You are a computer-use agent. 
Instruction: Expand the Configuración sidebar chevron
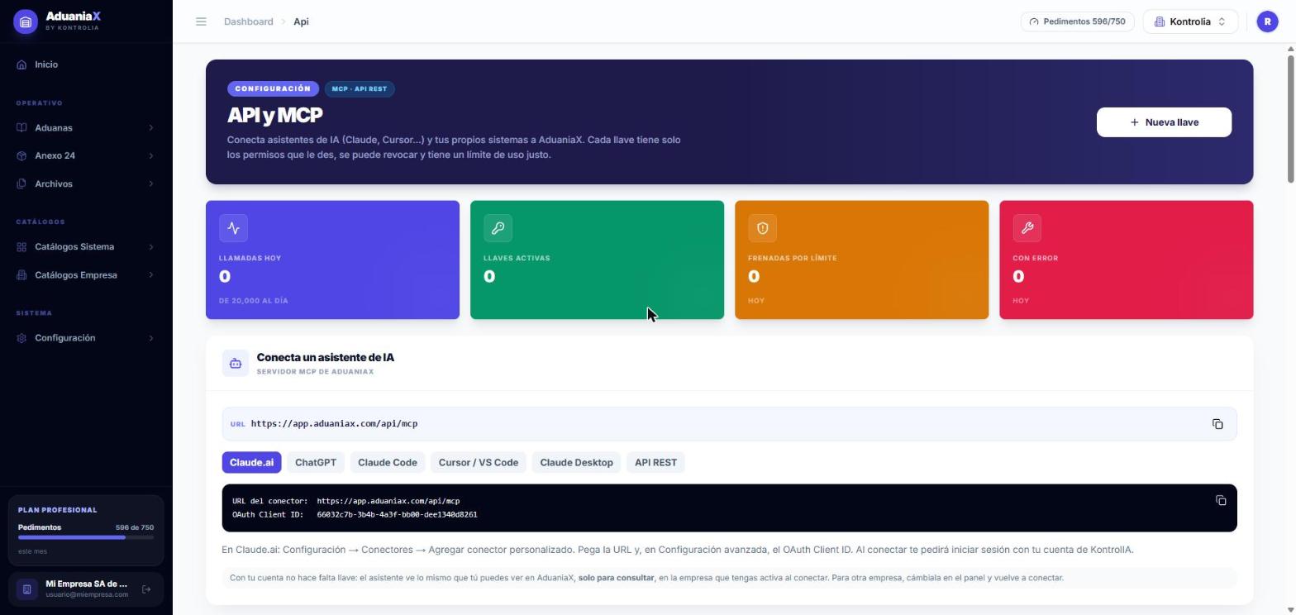click(x=151, y=338)
